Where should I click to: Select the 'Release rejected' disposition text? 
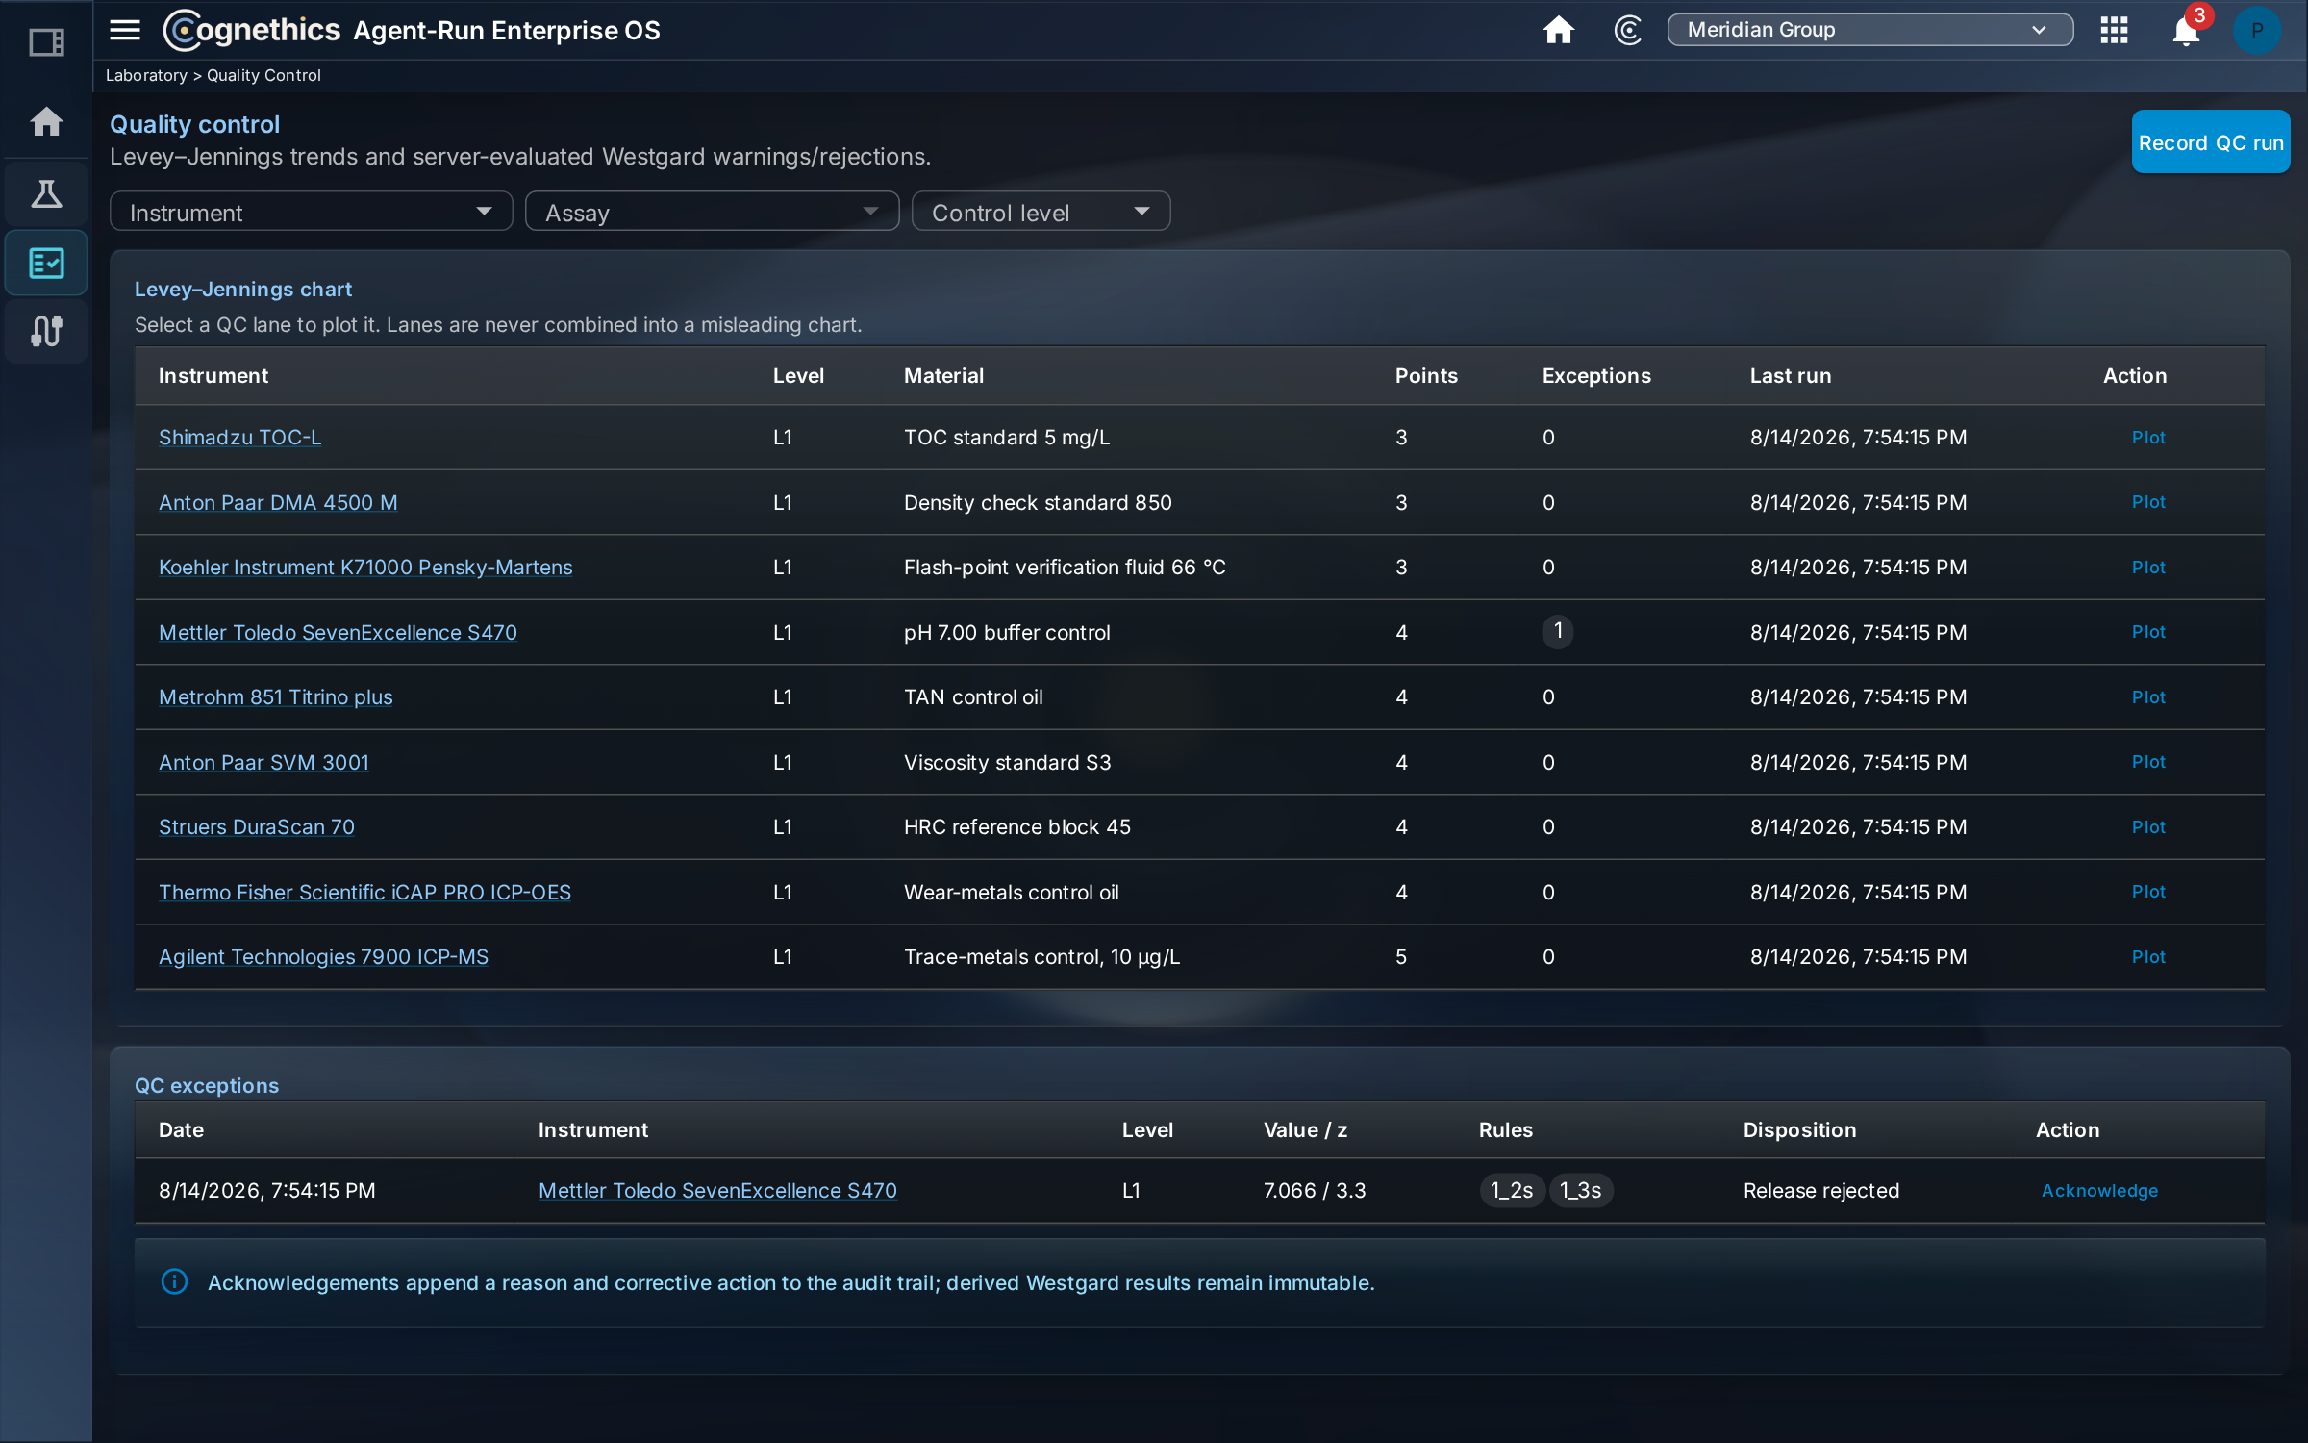tap(1821, 1190)
